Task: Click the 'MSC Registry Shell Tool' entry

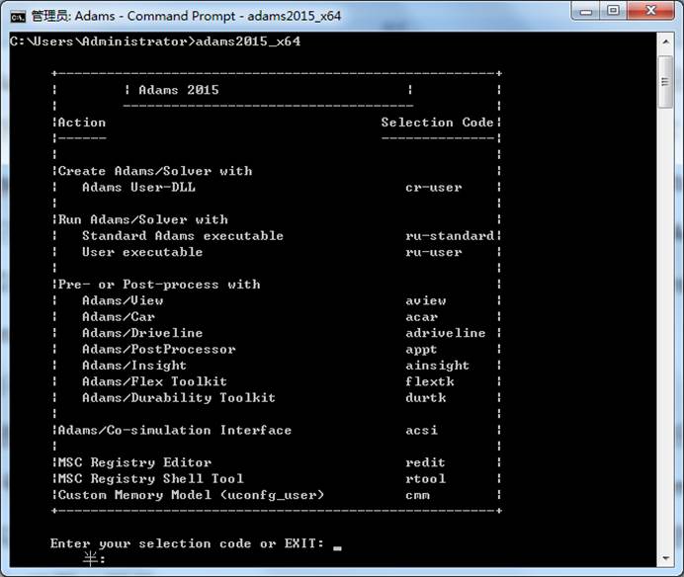Action: click(x=151, y=479)
